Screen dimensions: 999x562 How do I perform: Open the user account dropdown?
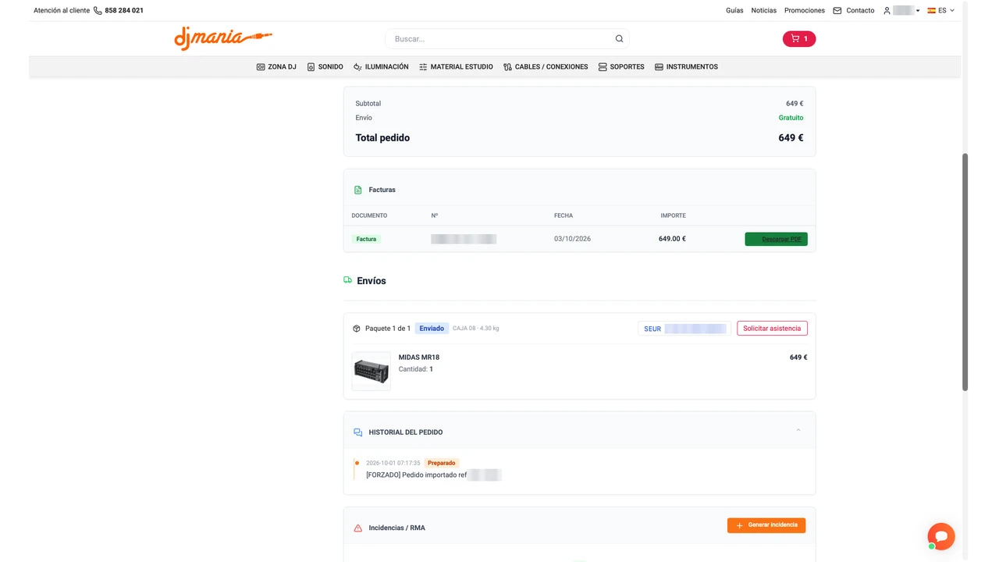[901, 11]
